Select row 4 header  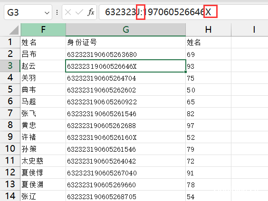coord(10,78)
